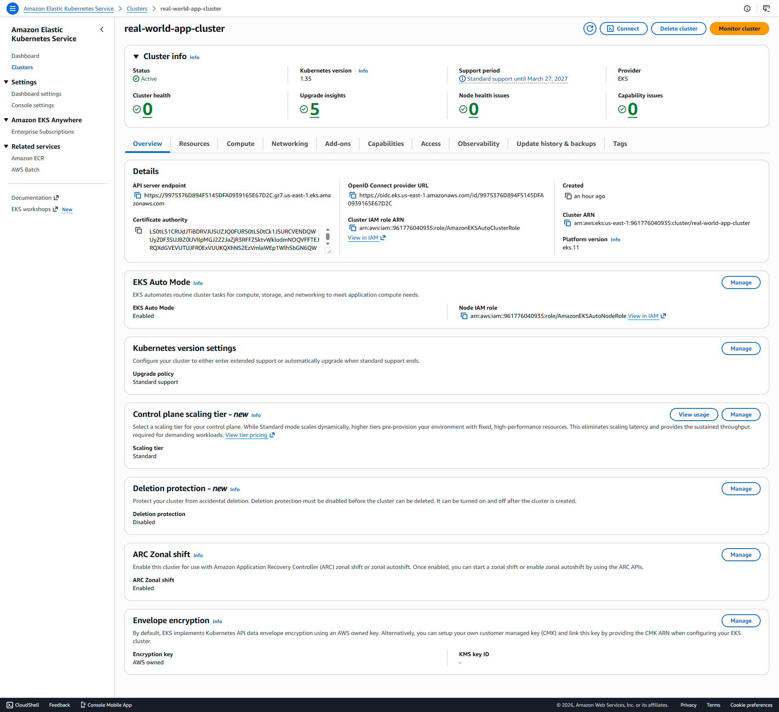This screenshot has height=712, width=779.
Task: Collapse the Settings sidebar group
Action: click(x=6, y=82)
